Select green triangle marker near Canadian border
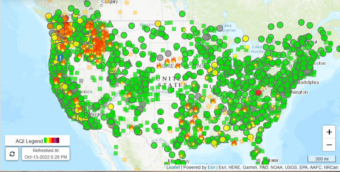 coord(110,24)
